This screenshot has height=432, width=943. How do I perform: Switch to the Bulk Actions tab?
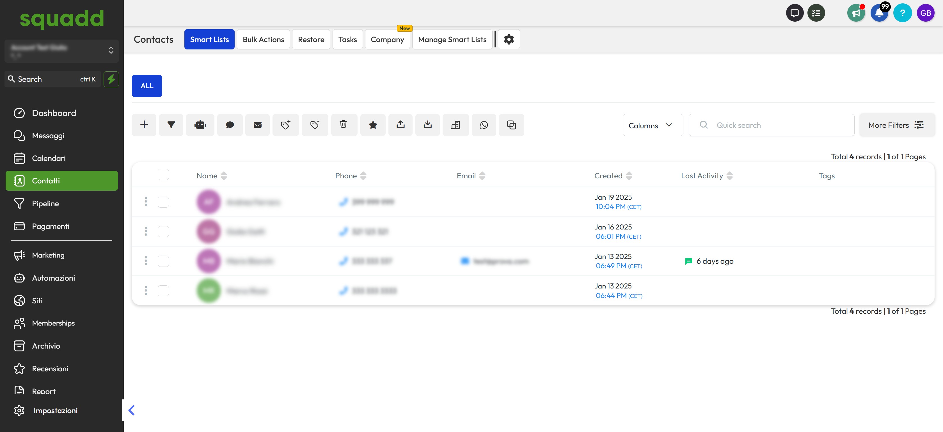tap(263, 39)
